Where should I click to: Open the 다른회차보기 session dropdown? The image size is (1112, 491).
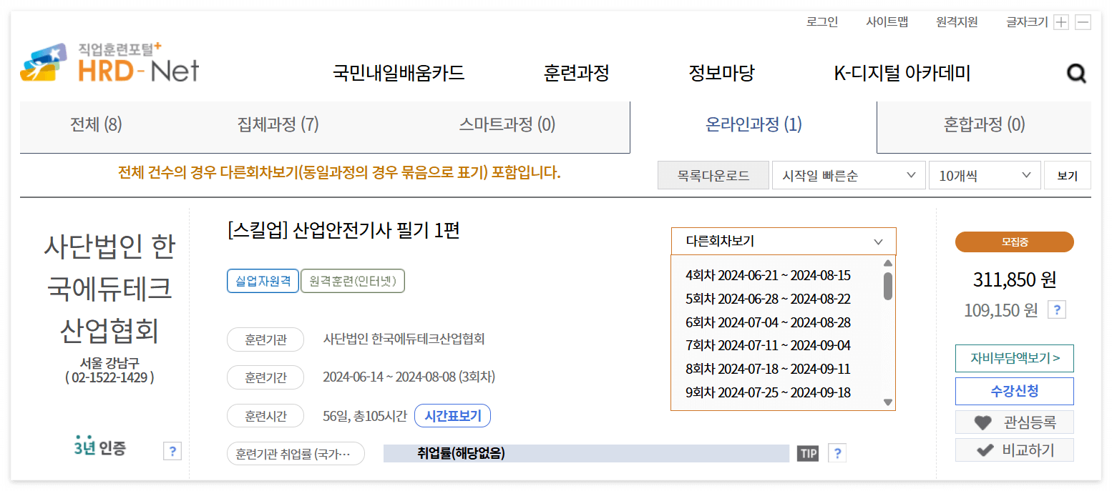[x=783, y=241]
